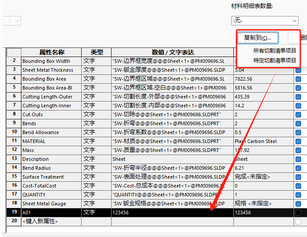Click the 属性名称 column header

click(x=51, y=52)
